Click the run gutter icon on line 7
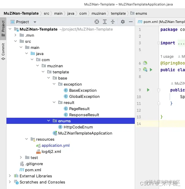185x189 pixels. point(151,70)
